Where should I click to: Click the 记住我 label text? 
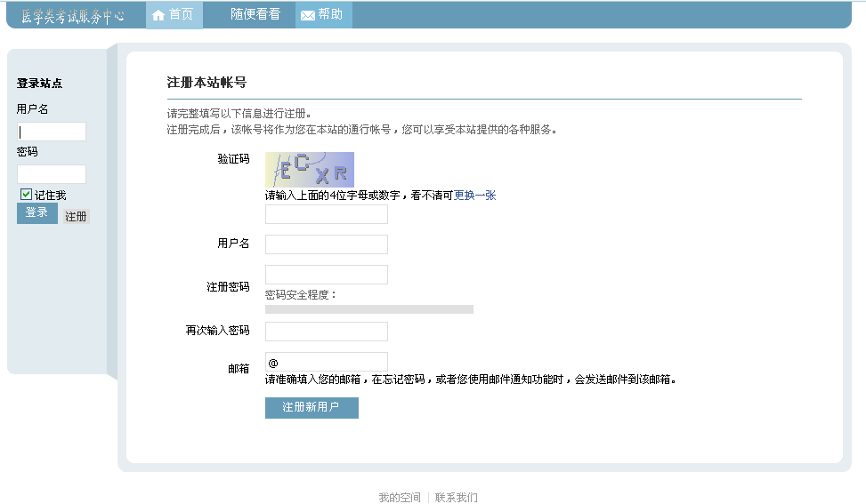(50, 196)
